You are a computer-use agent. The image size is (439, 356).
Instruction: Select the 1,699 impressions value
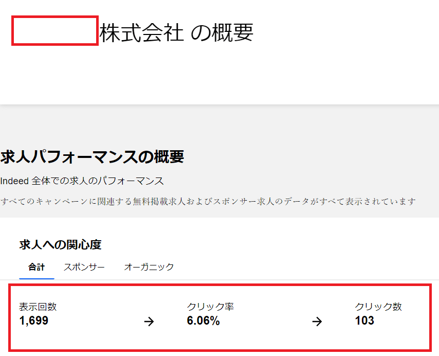[34, 321]
